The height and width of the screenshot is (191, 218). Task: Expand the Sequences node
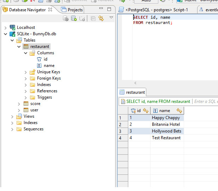click(x=12, y=129)
